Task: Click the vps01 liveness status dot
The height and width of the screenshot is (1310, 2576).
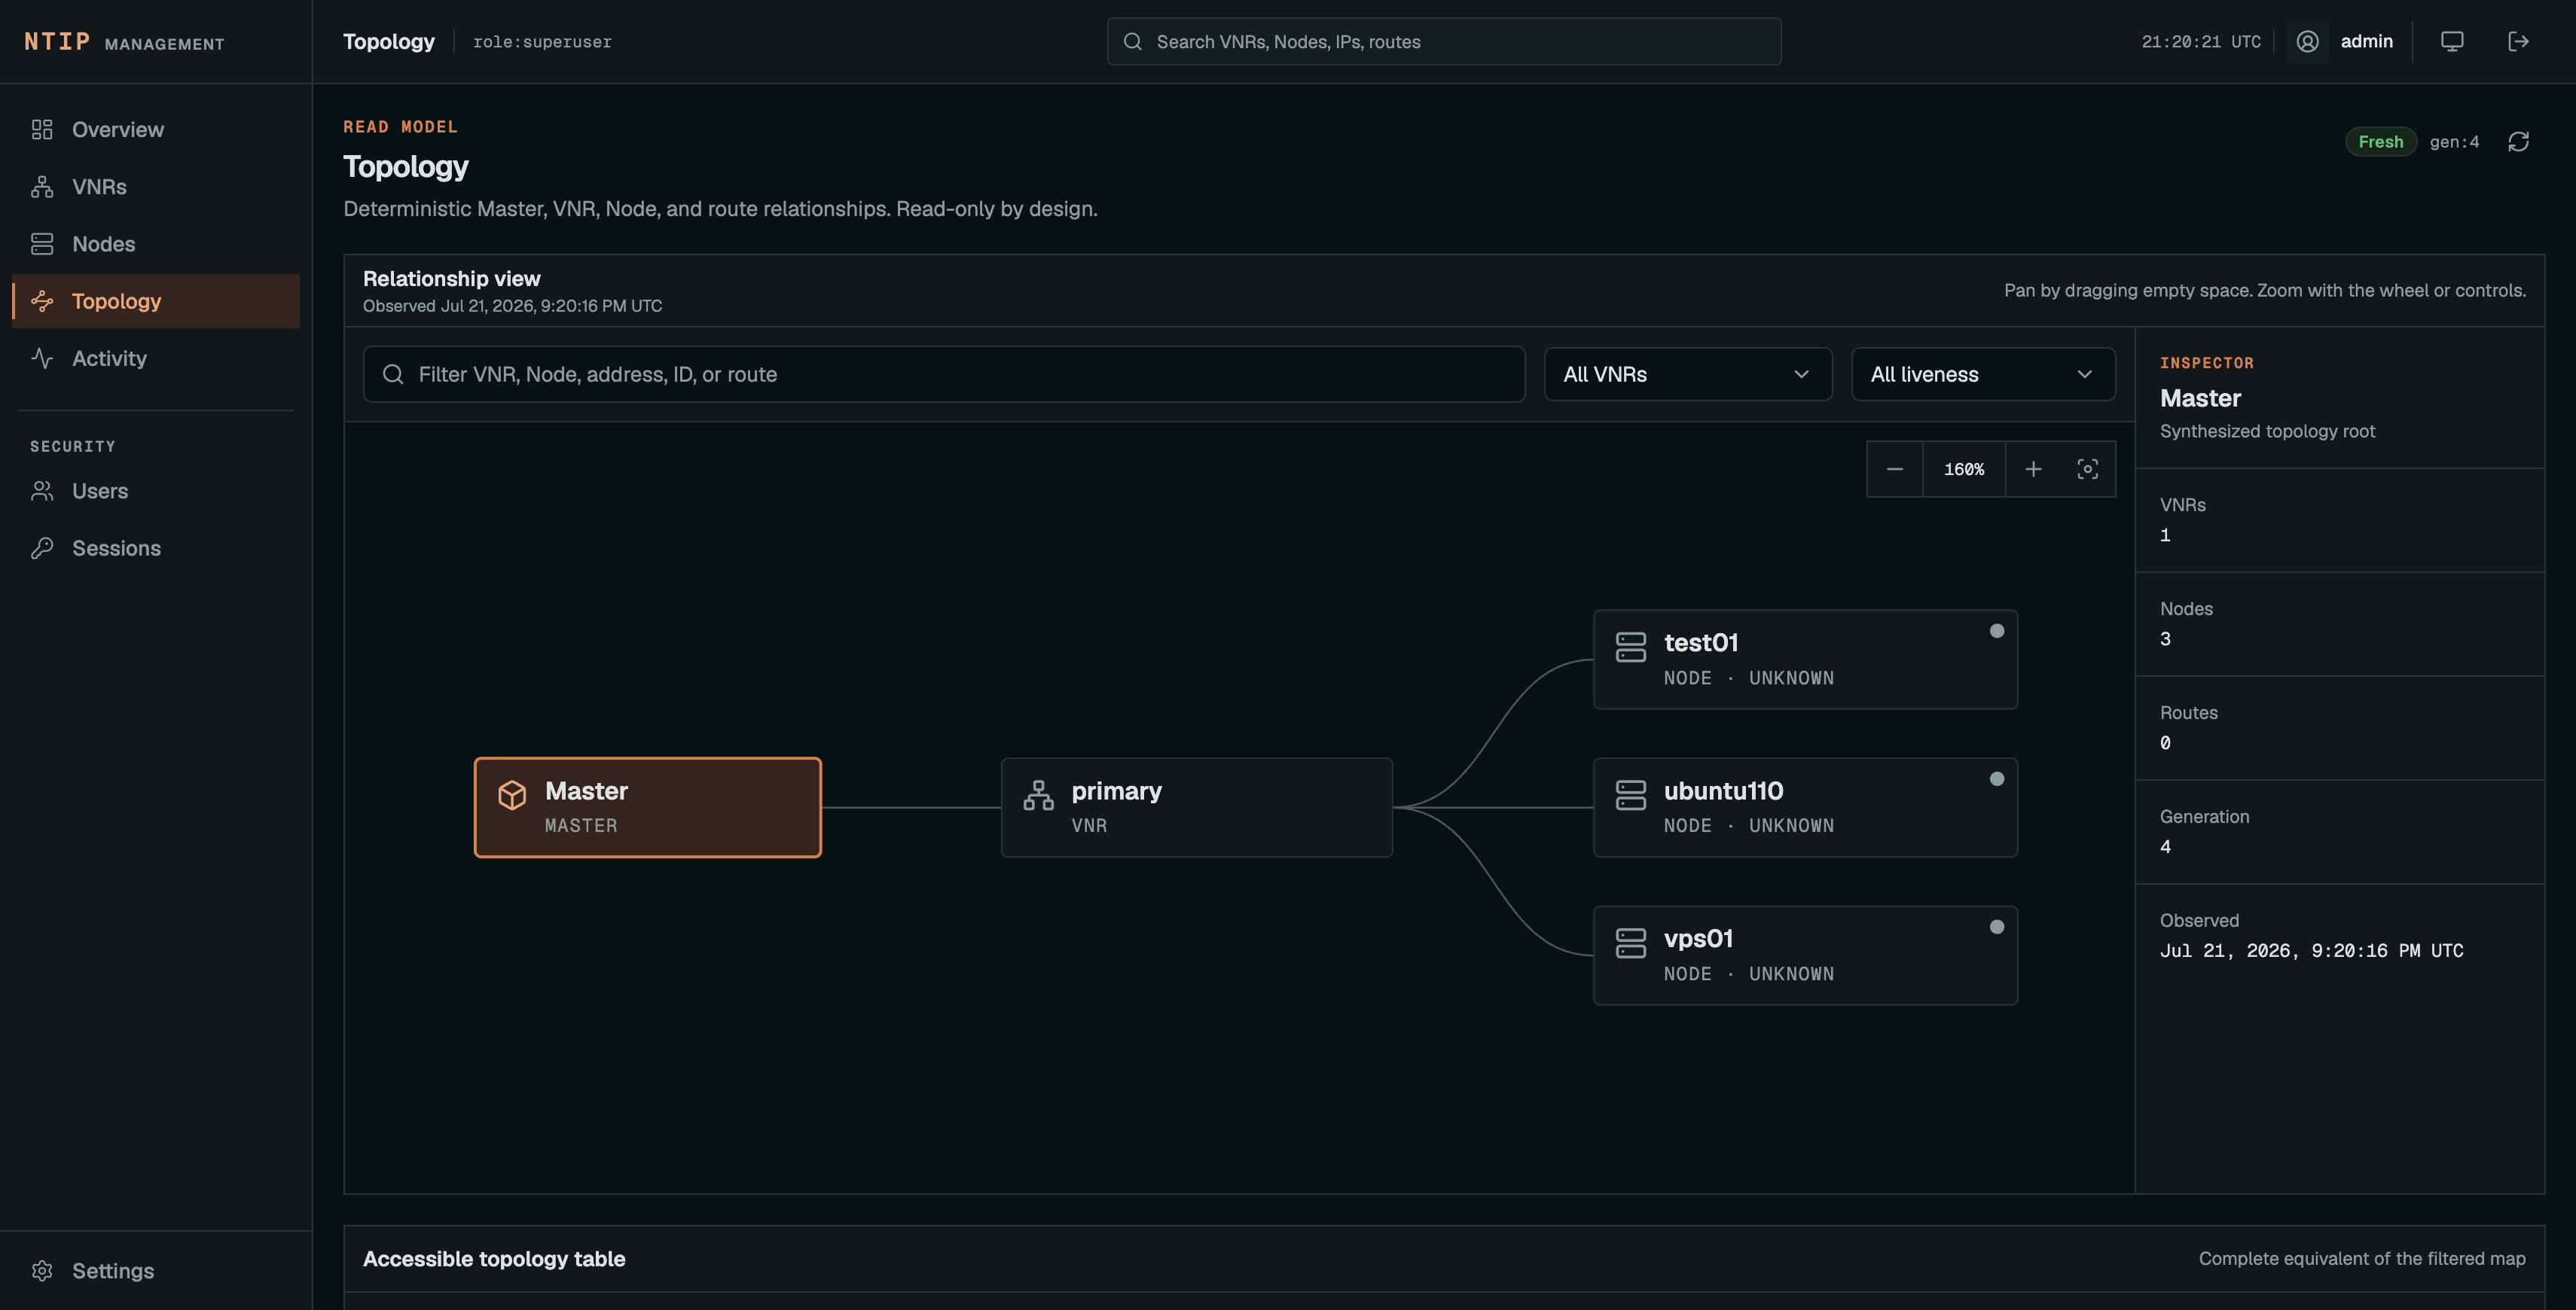Action: point(1997,926)
